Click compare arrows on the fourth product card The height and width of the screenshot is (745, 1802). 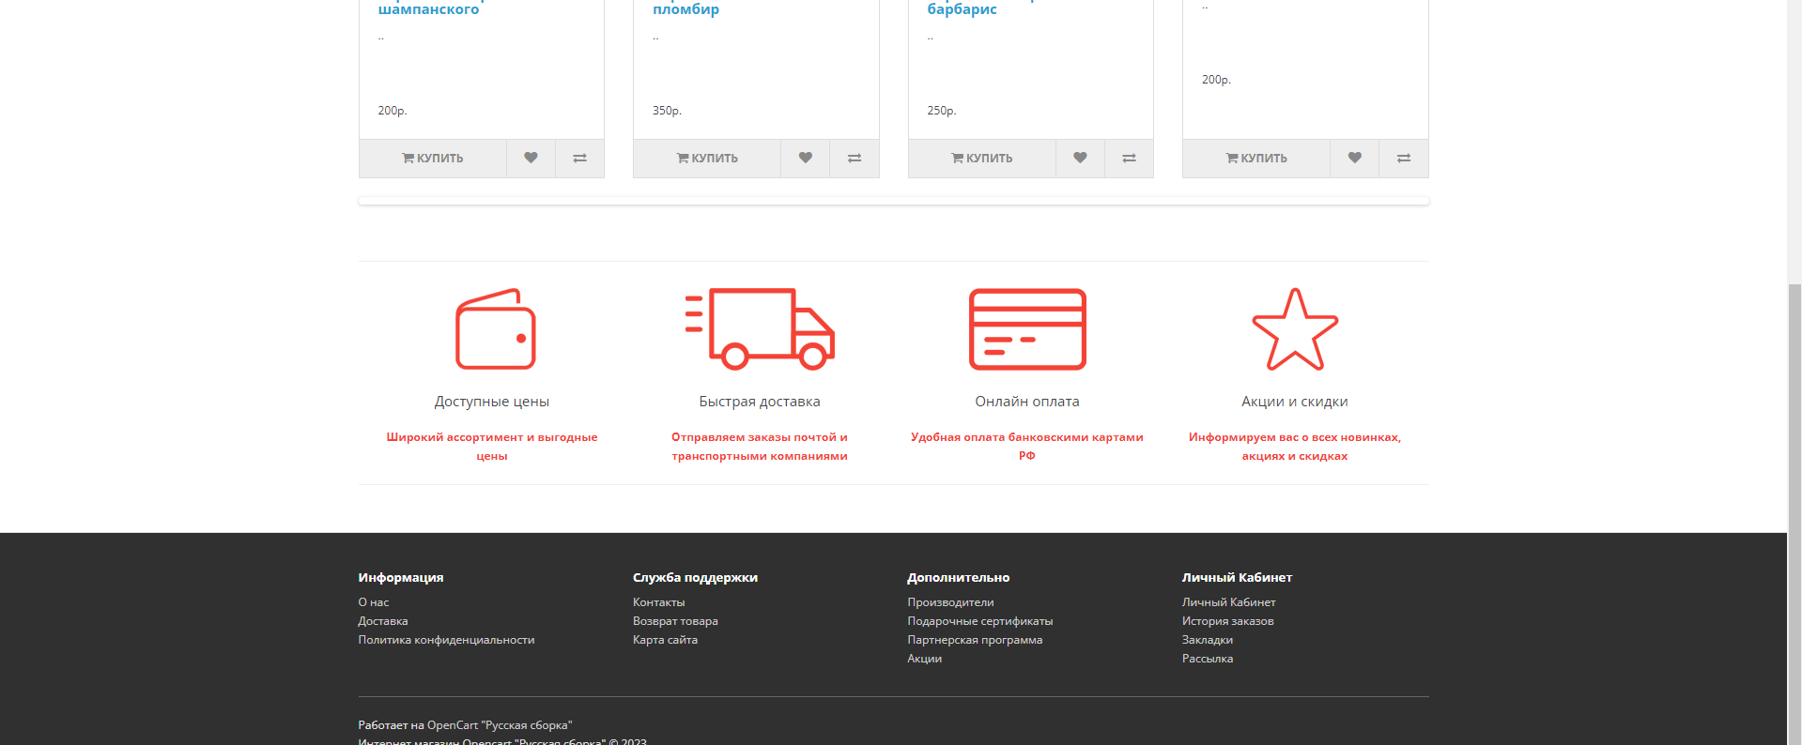click(1403, 158)
